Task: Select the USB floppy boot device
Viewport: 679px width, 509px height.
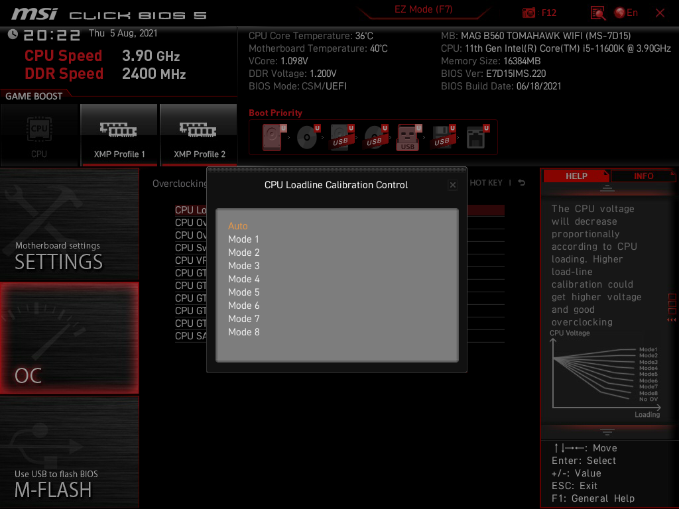Action: 442,137
